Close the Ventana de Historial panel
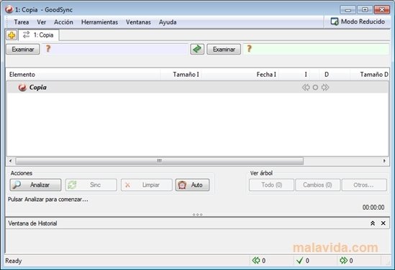 [x=383, y=223]
